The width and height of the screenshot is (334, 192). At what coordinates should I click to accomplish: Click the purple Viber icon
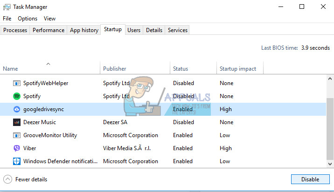click(x=16, y=148)
